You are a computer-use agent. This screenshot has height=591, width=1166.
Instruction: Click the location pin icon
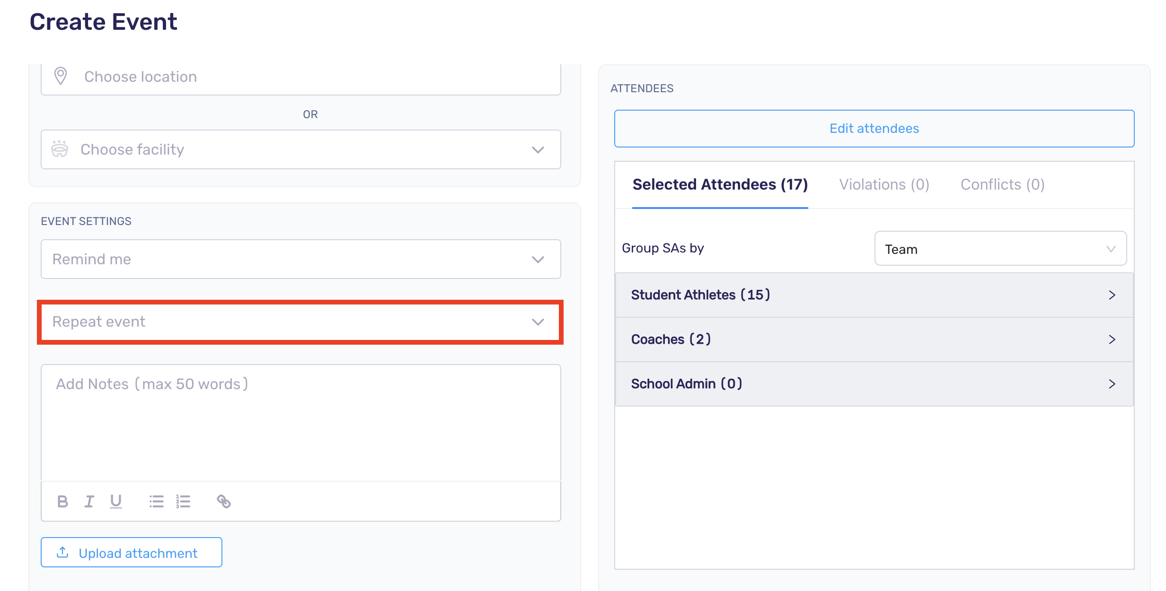click(x=61, y=75)
